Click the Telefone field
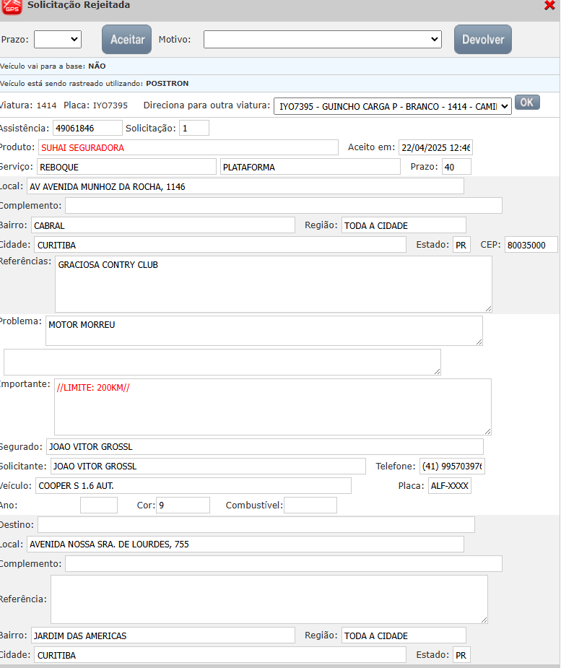Screen dimensions: 561x668 (x=452, y=466)
